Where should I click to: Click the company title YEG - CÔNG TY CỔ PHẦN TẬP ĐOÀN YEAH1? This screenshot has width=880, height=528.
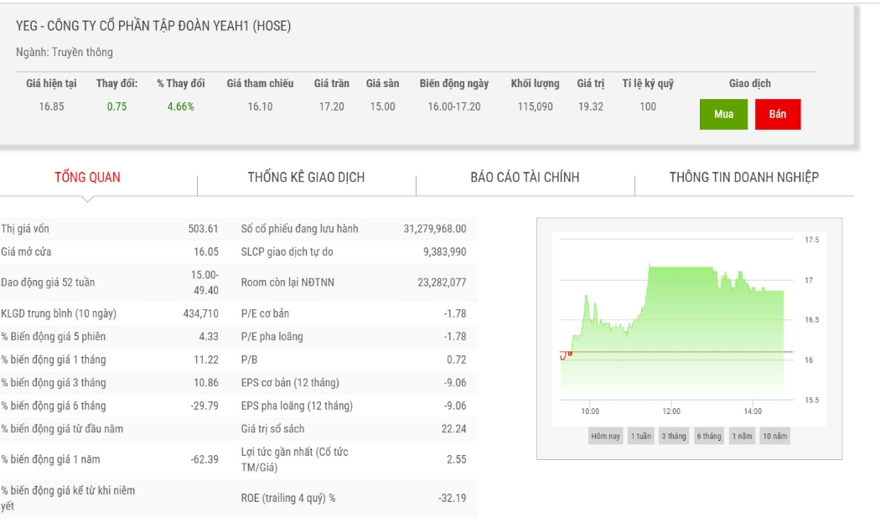pyautogui.click(x=153, y=26)
